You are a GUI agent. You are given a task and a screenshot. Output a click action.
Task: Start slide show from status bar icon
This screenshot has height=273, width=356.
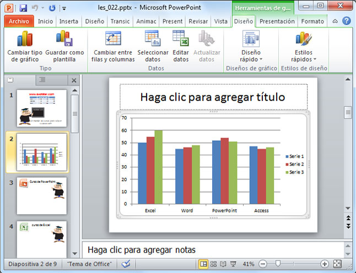pos(233,264)
